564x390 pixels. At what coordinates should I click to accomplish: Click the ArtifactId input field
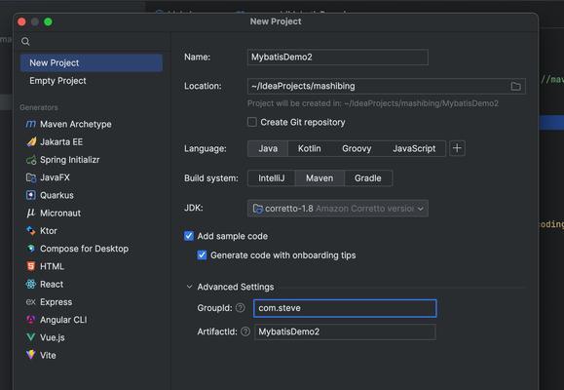[345, 331]
